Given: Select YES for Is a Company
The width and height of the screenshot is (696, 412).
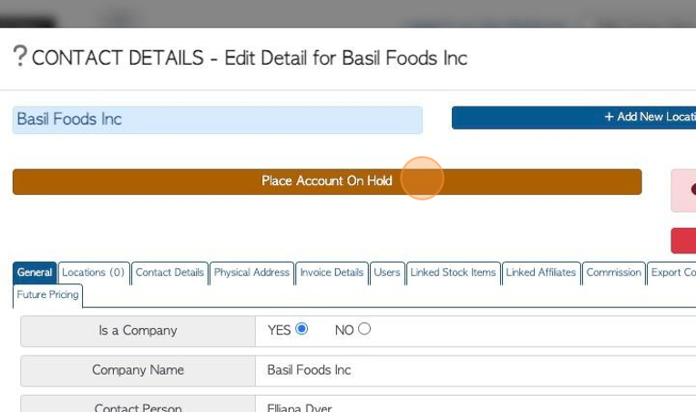Looking at the screenshot, I should point(302,329).
